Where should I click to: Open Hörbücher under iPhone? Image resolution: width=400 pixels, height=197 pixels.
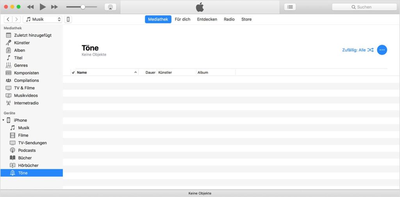pos(31,165)
